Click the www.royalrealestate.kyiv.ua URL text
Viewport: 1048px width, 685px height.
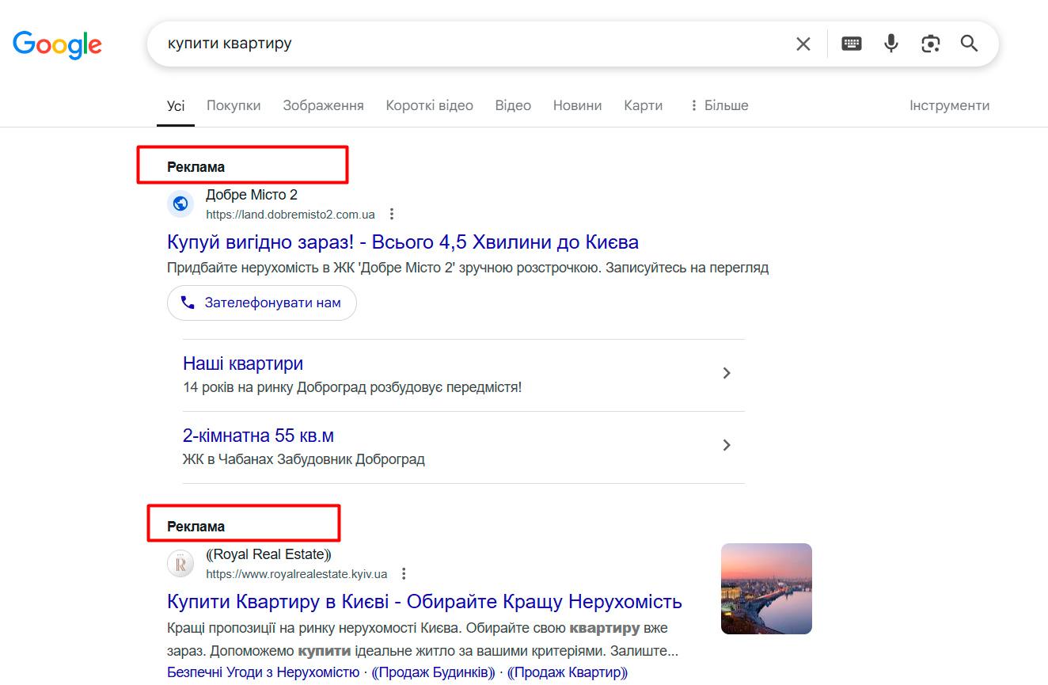coord(297,574)
